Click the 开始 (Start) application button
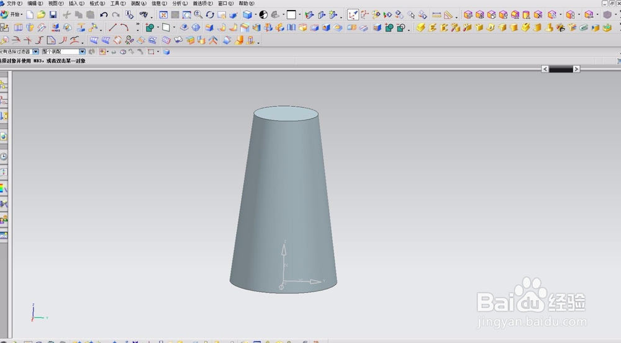This screenshot has width=621, height=343. (x=12, y=15)
